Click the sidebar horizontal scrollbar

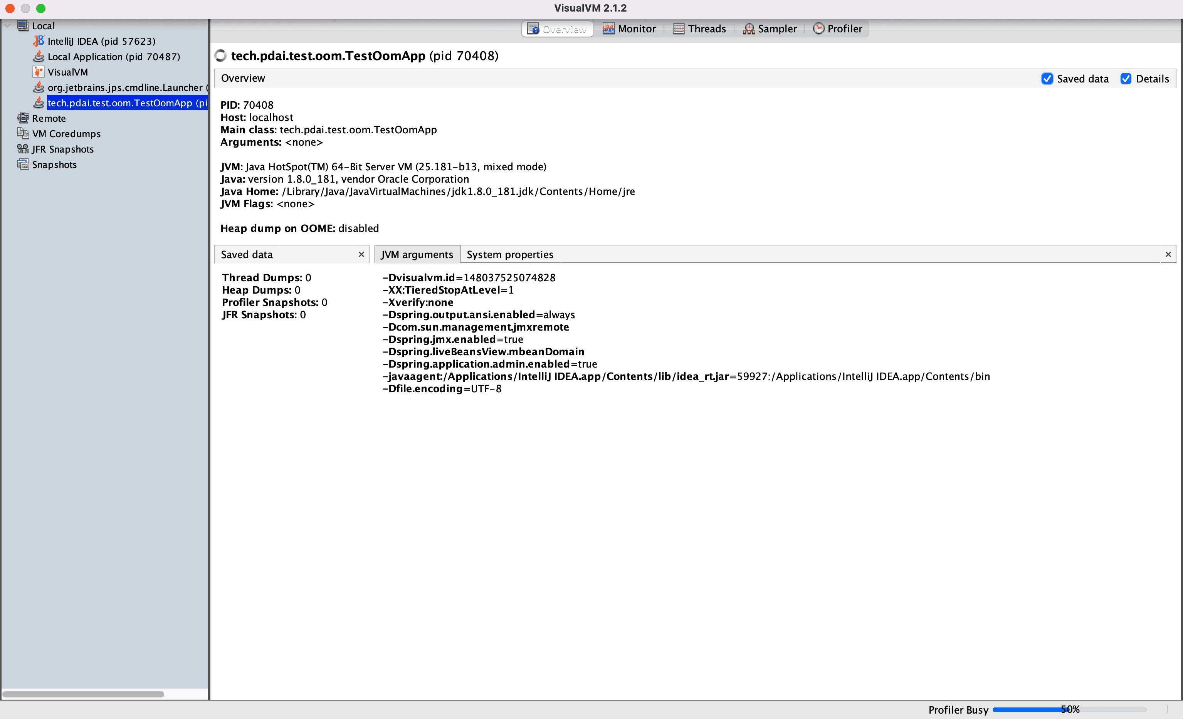click(82, 694)
